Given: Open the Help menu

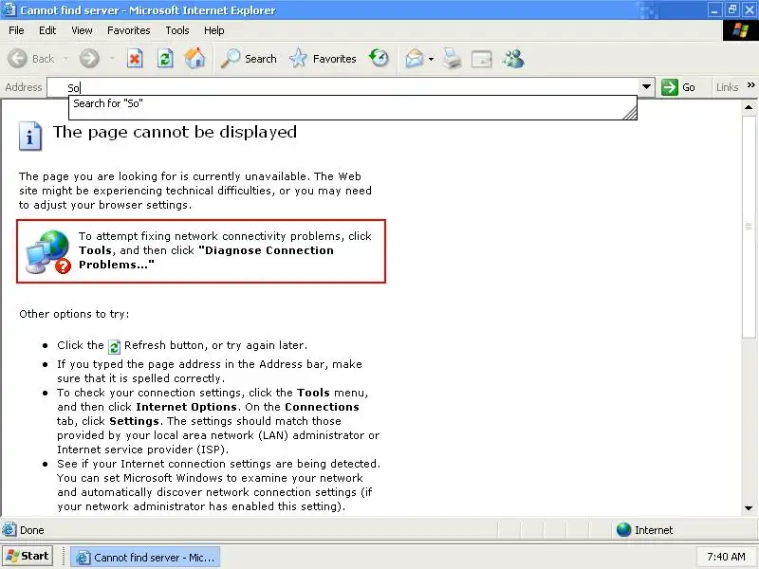Looking at the screenshot, I should (x=214, y=30).
